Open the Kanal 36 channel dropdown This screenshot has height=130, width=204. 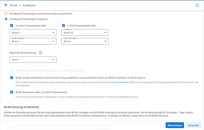pos(85,32)
